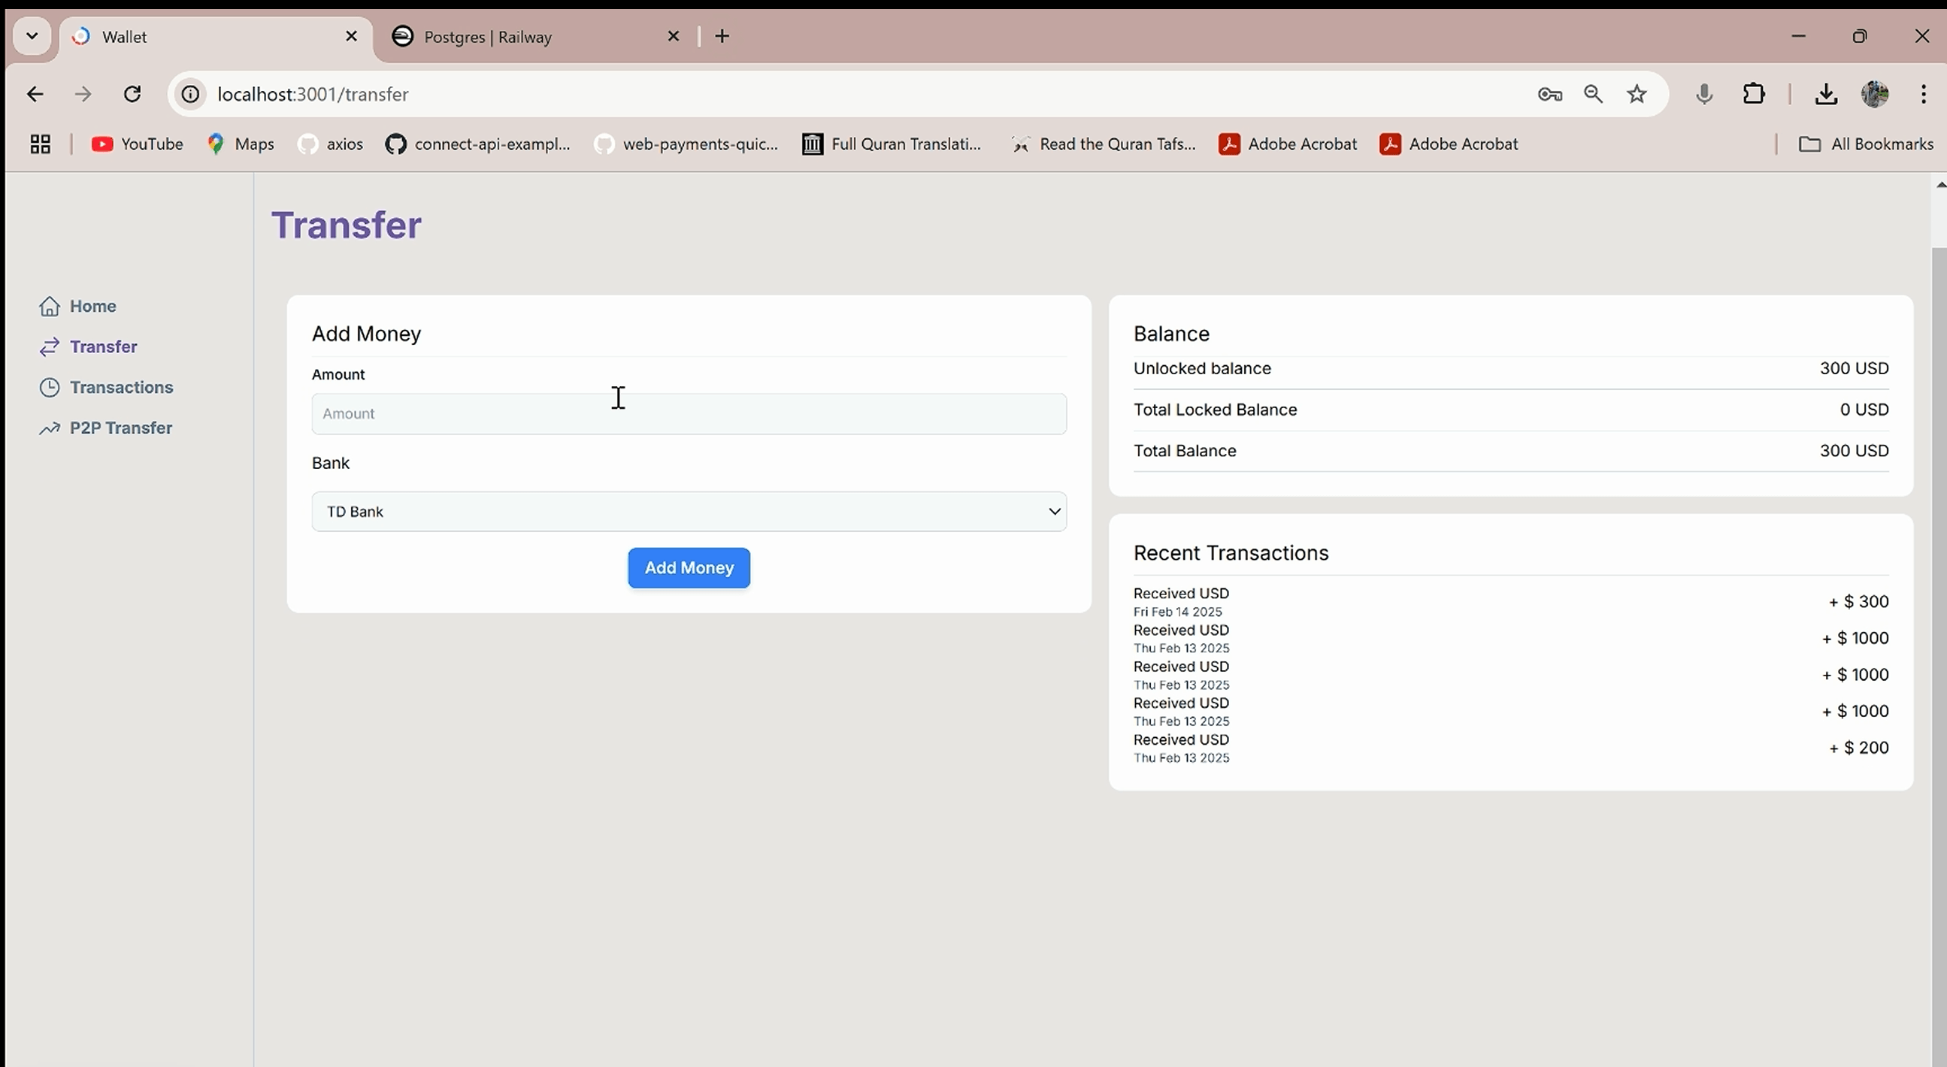Click the browser profile avatar
The image size is (1947, 1067).
1875,94
